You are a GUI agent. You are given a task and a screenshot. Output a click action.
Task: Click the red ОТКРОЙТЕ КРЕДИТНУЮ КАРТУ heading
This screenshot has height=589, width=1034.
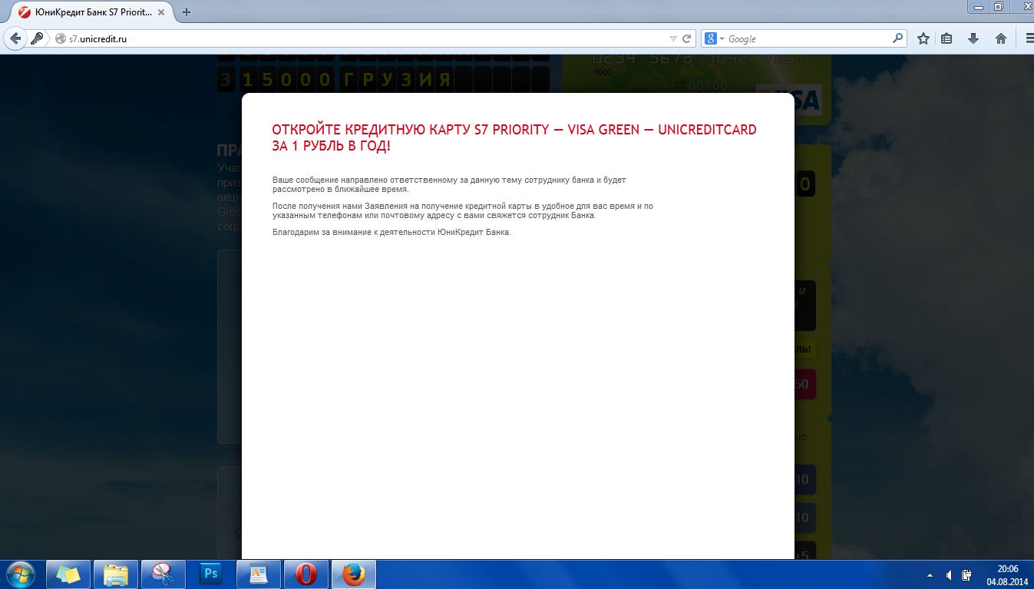pos(514,137)
